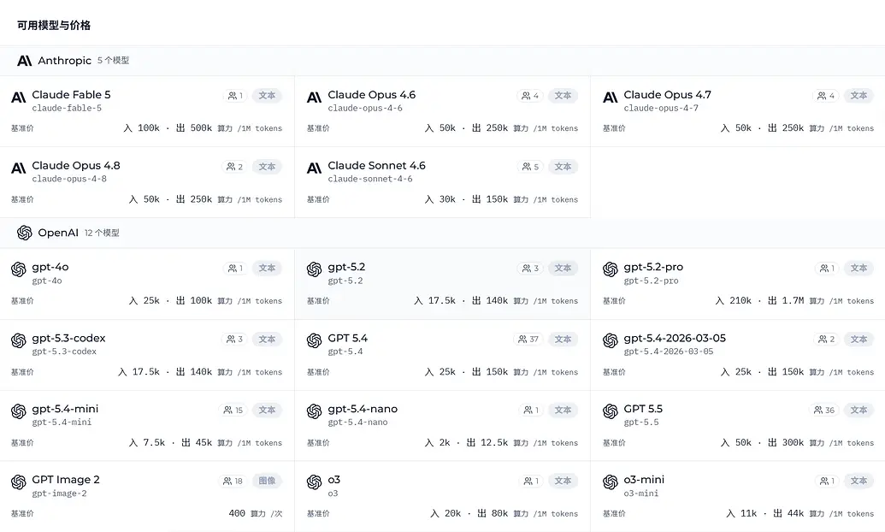The image size is (885, 532).
Task: Click the 基准价 label on the o3 card
Action: (318, 514)
